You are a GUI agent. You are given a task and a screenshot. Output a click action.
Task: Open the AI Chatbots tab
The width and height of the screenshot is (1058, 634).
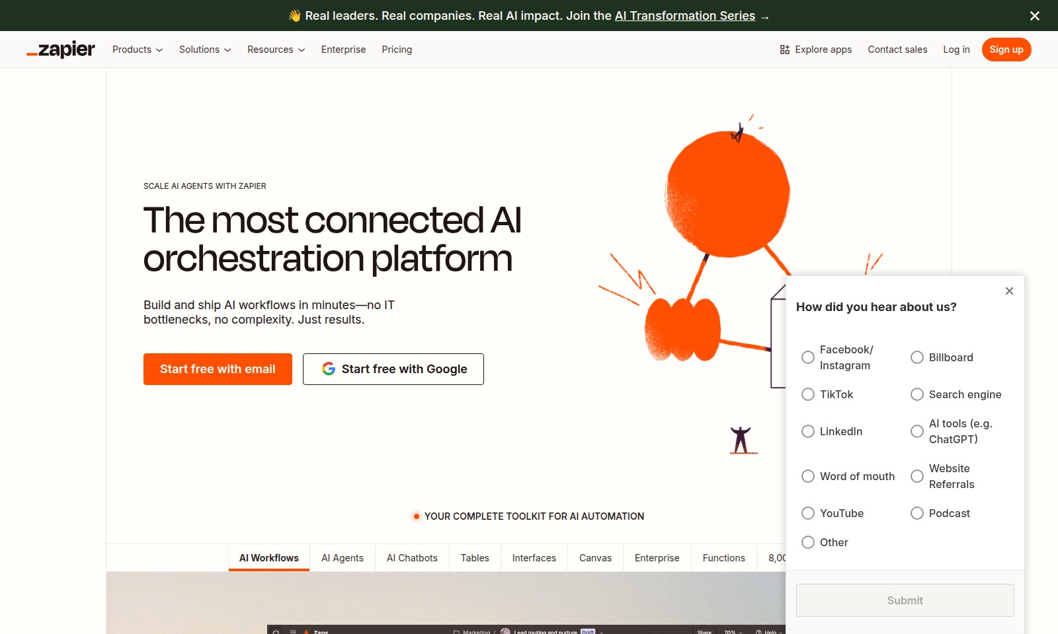tap(412, 558)
